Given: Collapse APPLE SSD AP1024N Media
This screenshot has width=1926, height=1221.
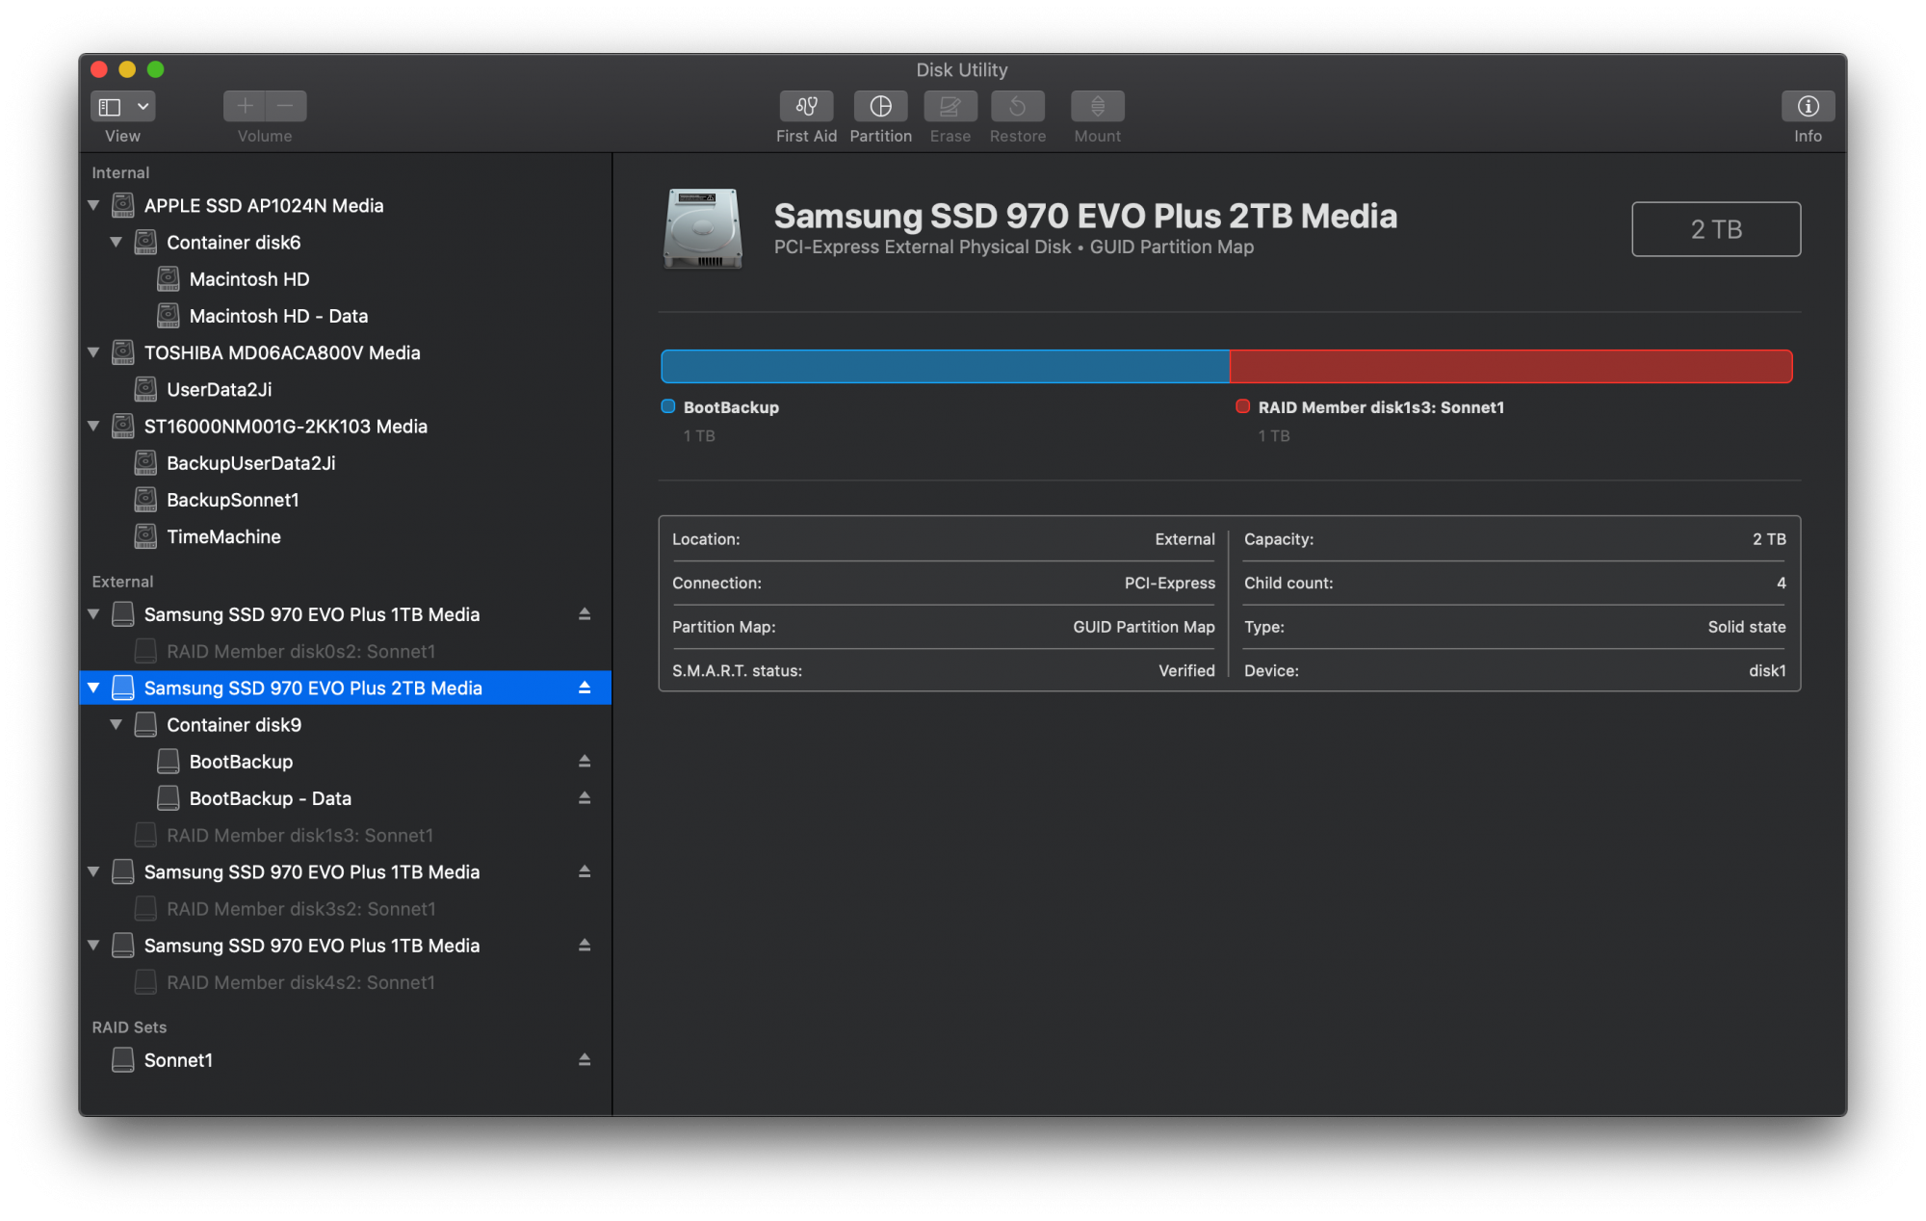Looking at the screenshot, I should tap(93, 205).
